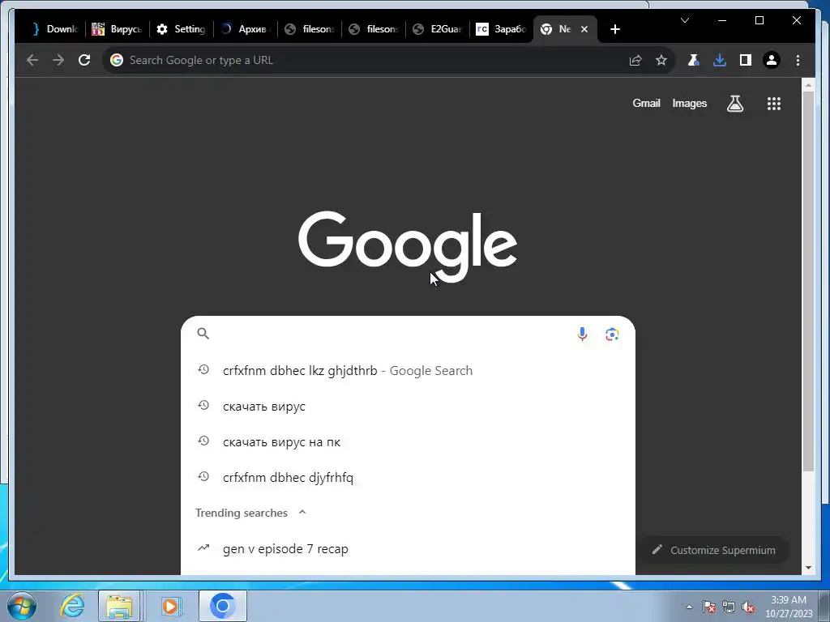This screenshot has width=830, height=622.
Task: Click the scrollbar up arrow
Action: pyautogui.click(x=808, y=84)
